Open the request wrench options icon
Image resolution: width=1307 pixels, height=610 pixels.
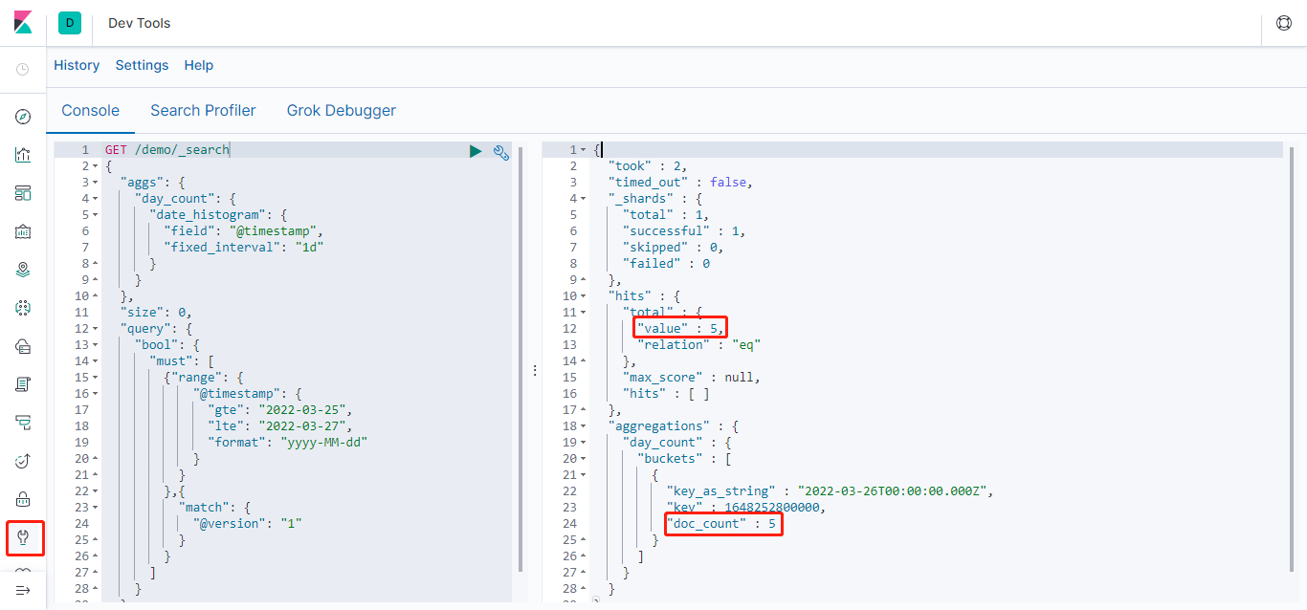[x=500, y=151]
